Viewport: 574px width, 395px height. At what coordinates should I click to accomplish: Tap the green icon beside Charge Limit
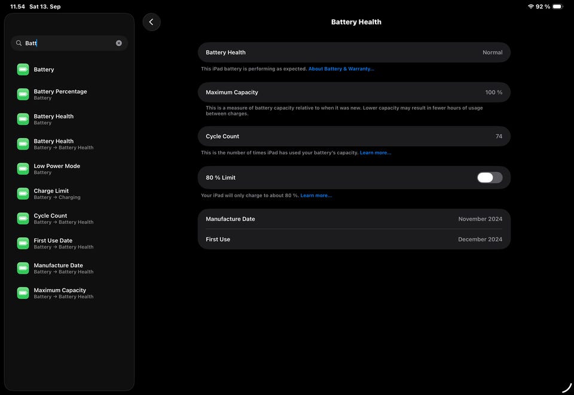pyautogui.click(x=23, y=194)
